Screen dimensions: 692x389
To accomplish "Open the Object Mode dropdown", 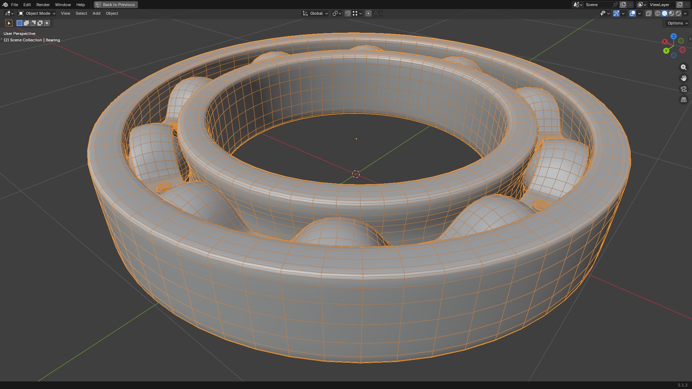I will point(37,13).
